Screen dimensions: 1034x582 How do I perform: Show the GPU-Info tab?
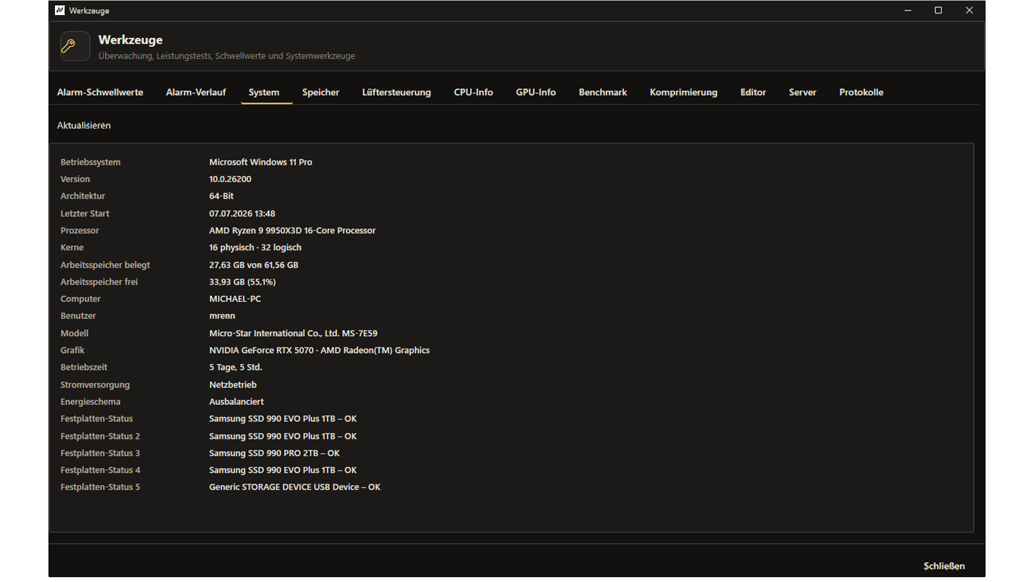[536, 92]
